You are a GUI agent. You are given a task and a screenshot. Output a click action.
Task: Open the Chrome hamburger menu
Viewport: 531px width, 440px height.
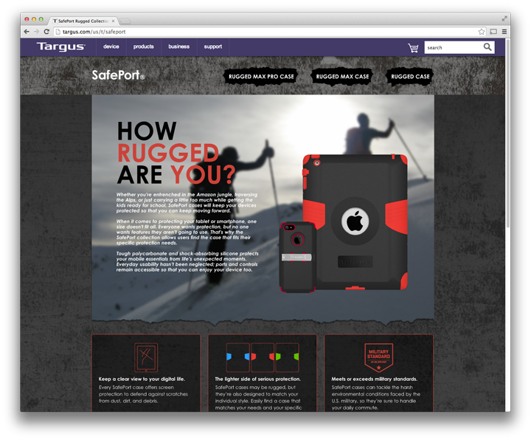tap(504, 32)
